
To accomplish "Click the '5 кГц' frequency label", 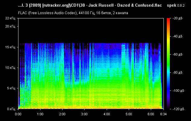I will click(11, 88).
